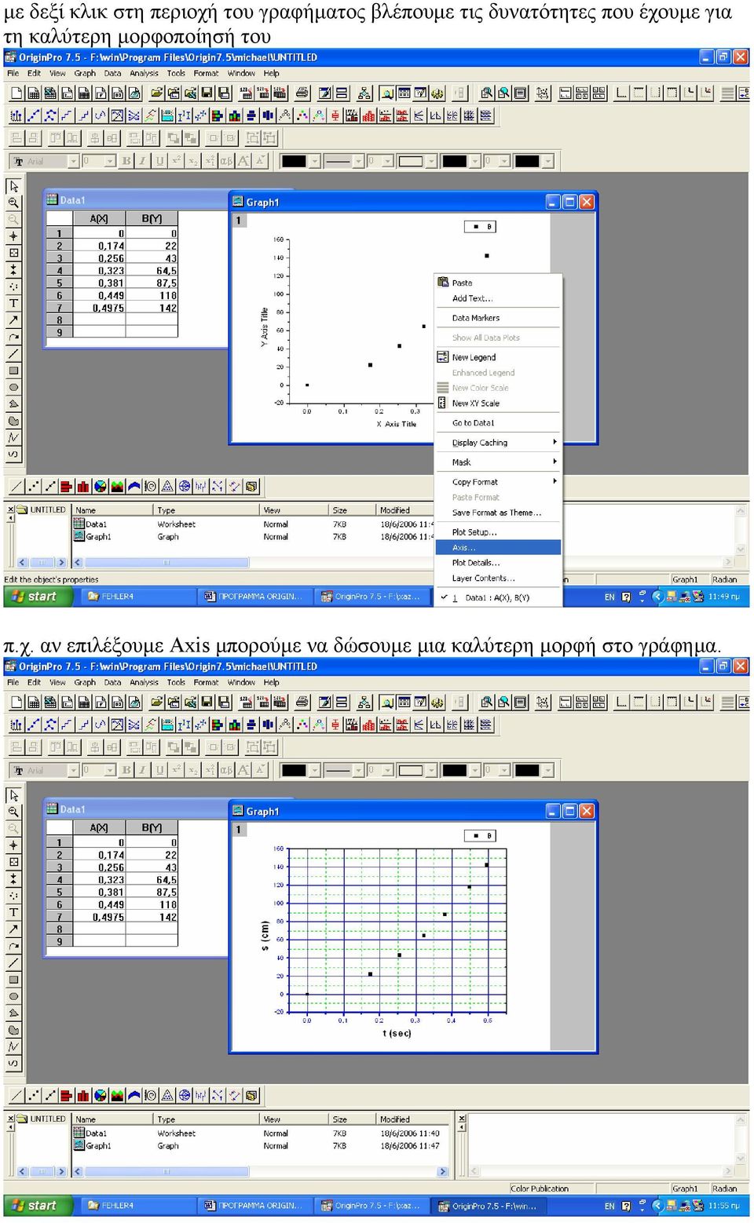Click Ternary plot icon, gridded-graph screenshot
The height and width of the screenshot is (1223, 754).
(x=167, y=1096)
